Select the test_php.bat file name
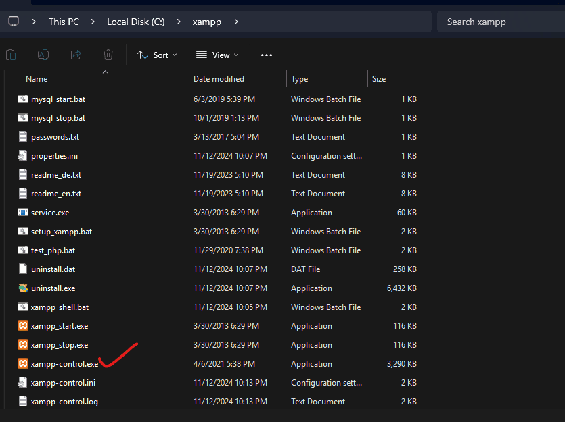565x422 pixels. [x=53, y=250]
